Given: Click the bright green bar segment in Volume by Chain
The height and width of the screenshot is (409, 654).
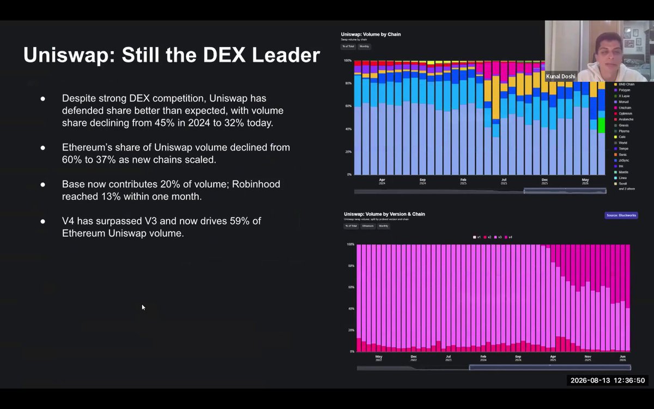Looking at the screenshot, I should coord(601,125).
